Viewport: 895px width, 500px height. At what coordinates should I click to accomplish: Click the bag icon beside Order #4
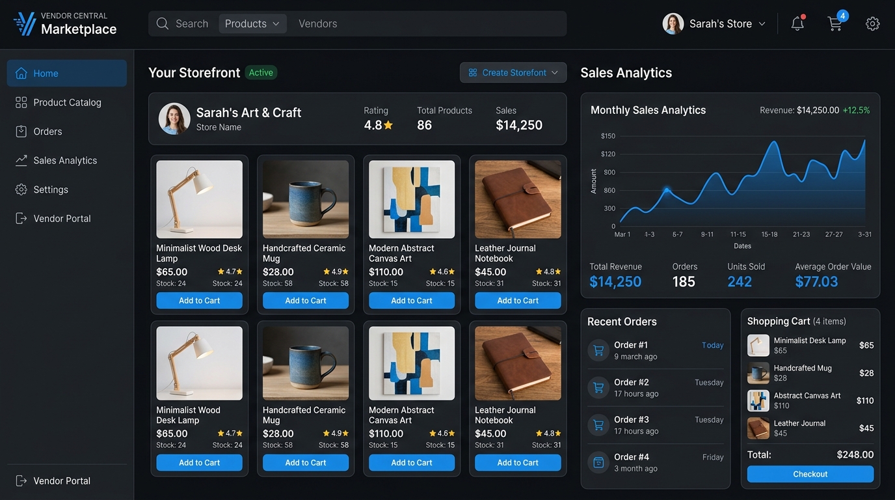(x=598, y=462)
